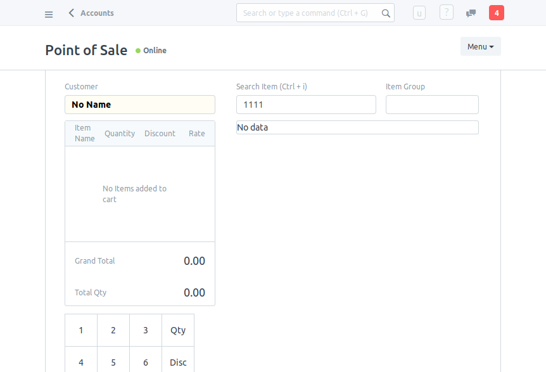Click the green Online status dot
This screenshot has width=546, height=372.
[x=137, y=51]
